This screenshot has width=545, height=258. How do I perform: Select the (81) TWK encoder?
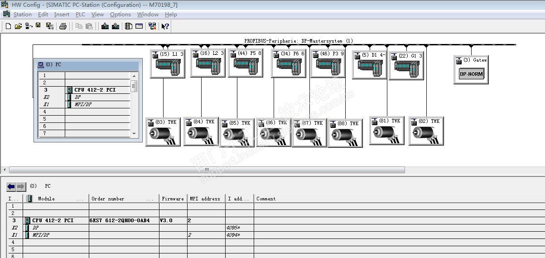387,131
